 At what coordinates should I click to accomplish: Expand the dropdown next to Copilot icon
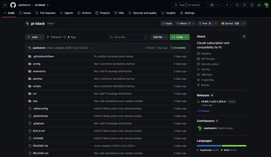pyautogui.click(x=217, y=5)
